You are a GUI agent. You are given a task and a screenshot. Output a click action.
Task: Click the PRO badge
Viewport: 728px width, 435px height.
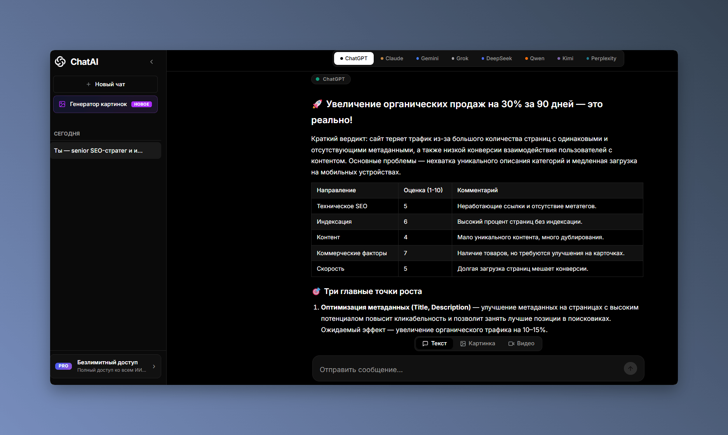pyautogui.click(x=63, y=366)
